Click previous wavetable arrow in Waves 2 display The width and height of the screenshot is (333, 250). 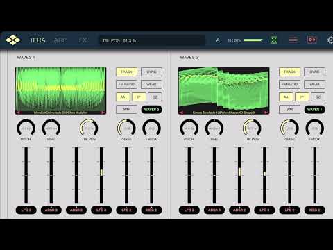[x=181, y=112]
